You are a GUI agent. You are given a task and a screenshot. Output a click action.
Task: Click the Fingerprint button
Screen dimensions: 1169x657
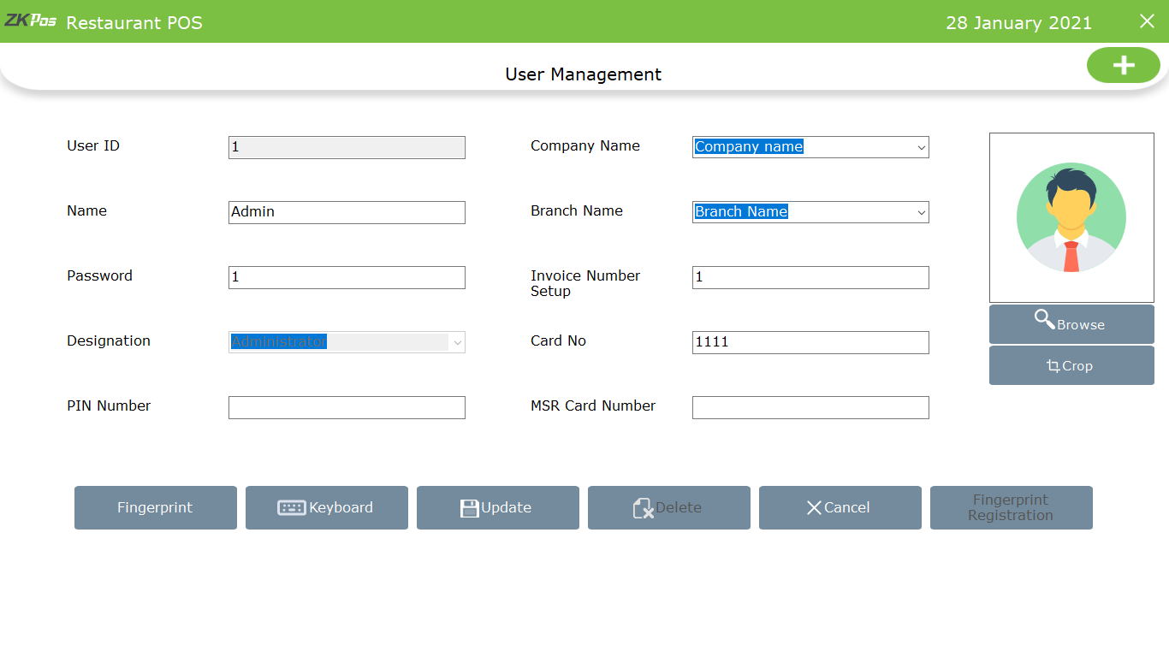point(156,507)
